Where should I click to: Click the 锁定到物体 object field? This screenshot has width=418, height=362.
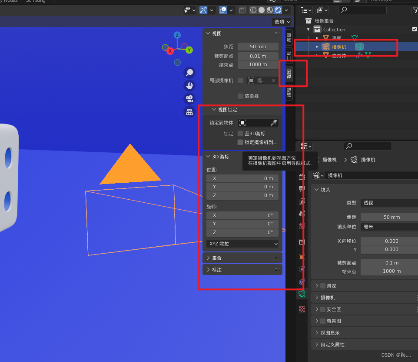click(253, 123)
